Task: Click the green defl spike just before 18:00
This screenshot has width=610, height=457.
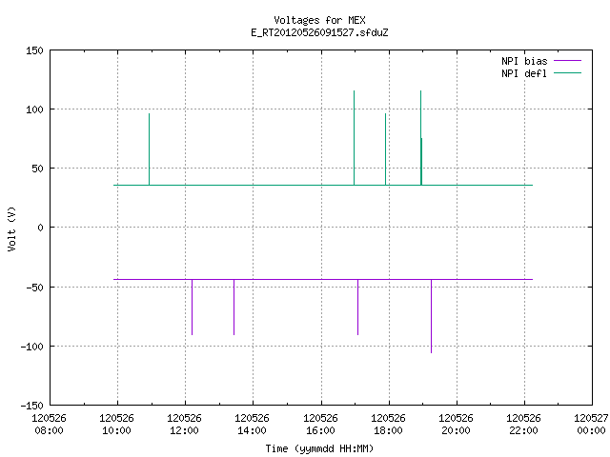Action: (385, 149)
